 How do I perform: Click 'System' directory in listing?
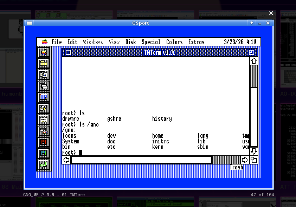point(71,142)
